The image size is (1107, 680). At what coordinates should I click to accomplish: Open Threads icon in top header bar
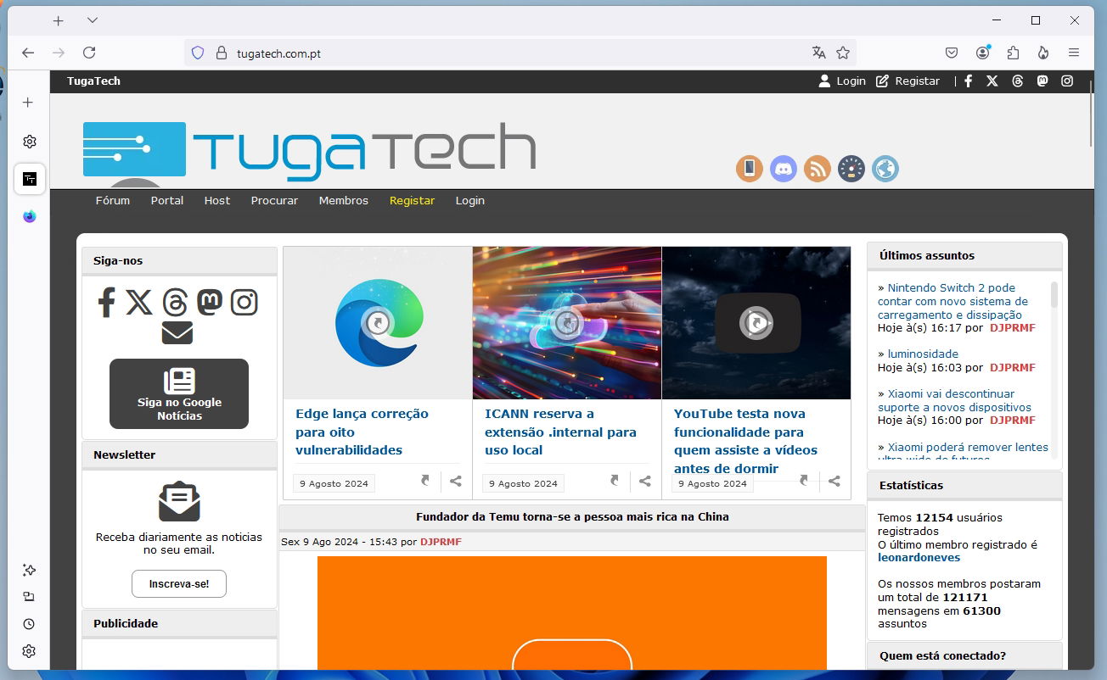point(1018,81)
